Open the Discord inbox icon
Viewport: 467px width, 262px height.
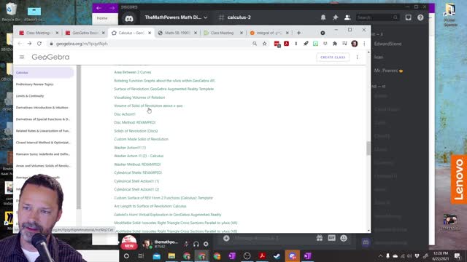[x=409, y=17]
